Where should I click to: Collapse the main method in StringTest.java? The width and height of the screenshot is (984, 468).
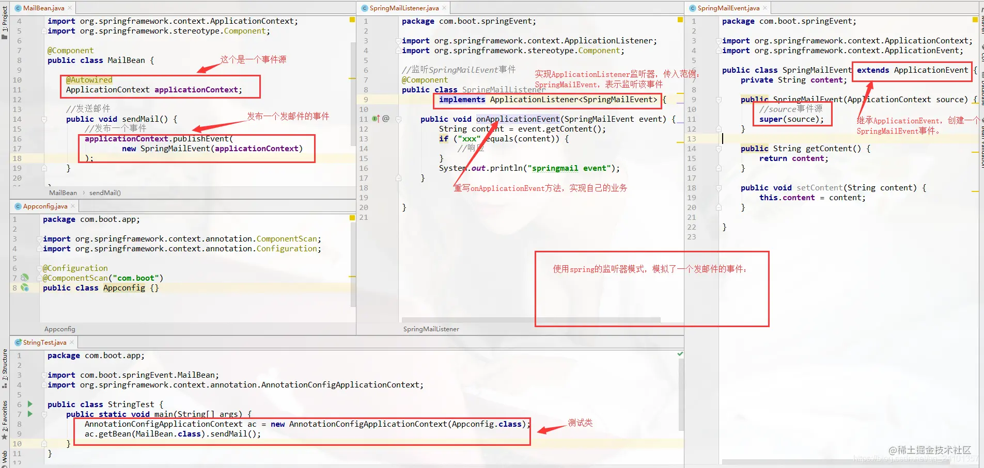point(44,414)
